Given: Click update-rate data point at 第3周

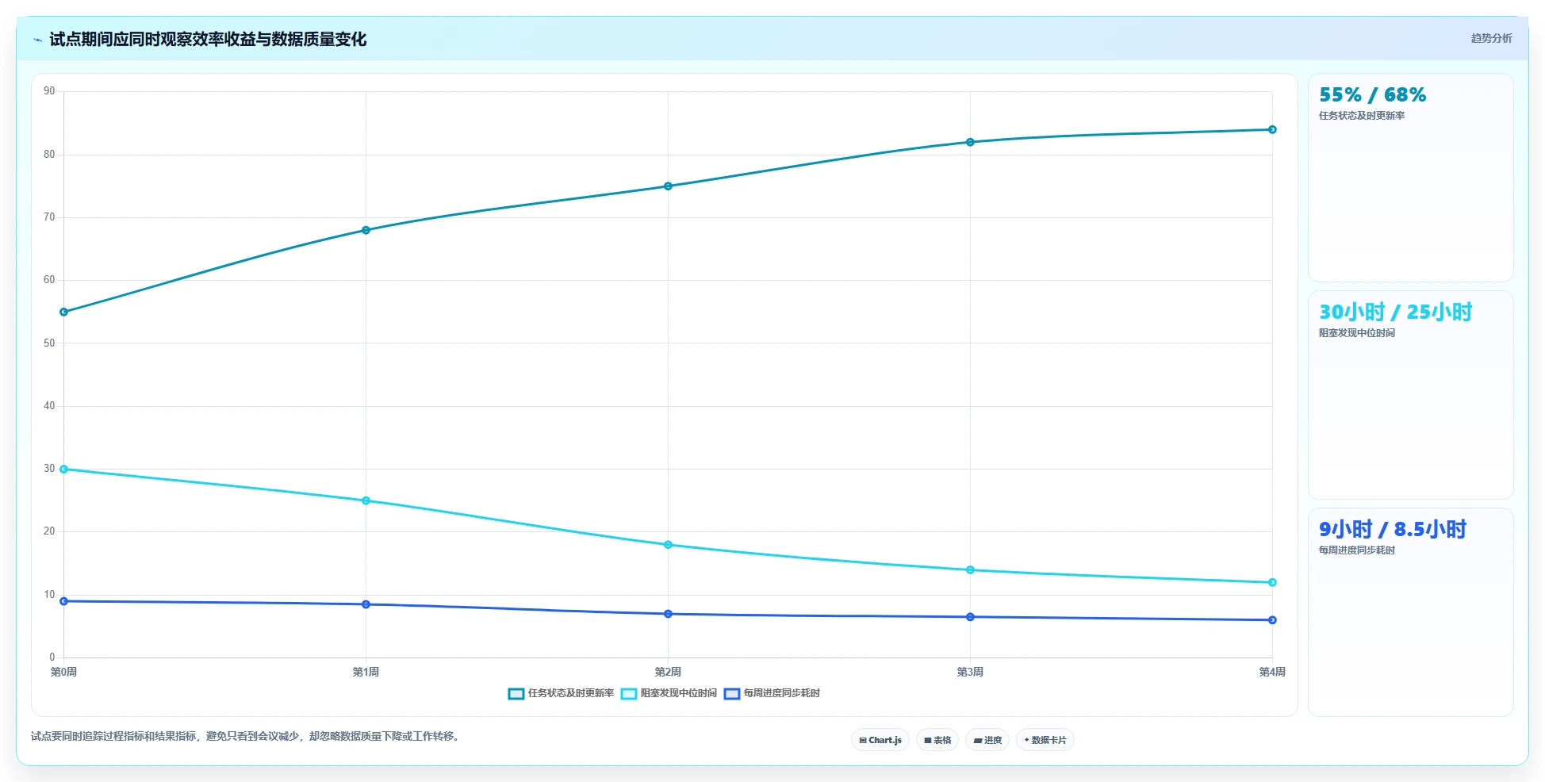Looking at the screenshot, I should coord(970,143).
